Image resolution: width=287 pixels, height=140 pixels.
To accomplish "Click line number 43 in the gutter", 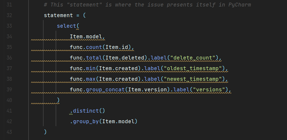I will click(9, 132).
